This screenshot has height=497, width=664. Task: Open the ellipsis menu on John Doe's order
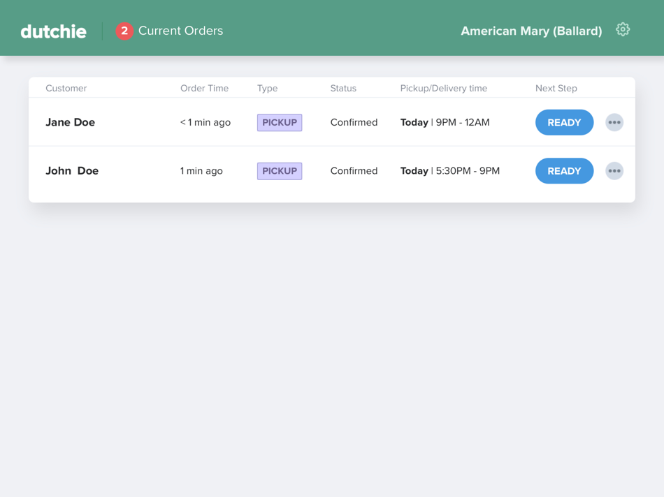614,171
